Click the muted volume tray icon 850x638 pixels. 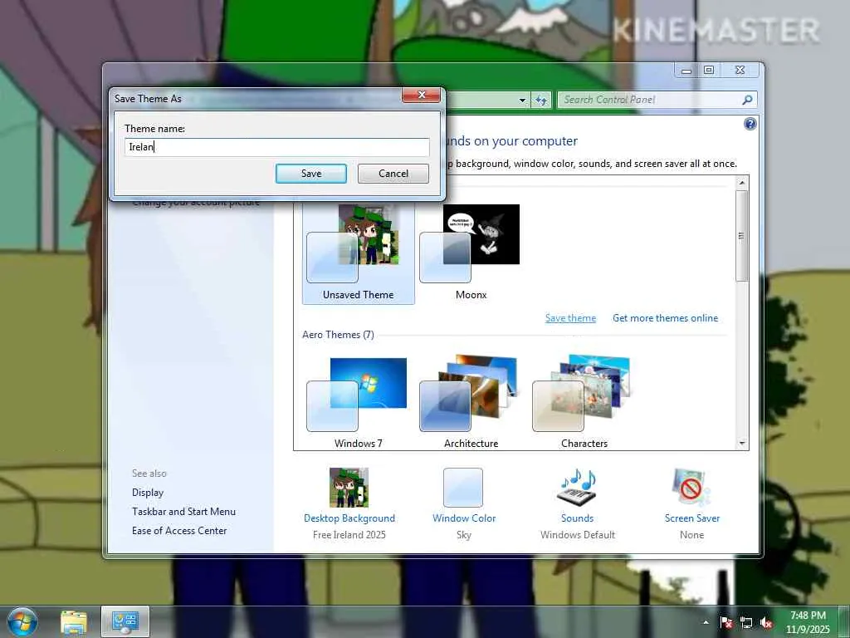766,622
